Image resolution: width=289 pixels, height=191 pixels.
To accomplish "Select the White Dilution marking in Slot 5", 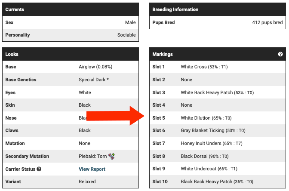I will point(206,118).
